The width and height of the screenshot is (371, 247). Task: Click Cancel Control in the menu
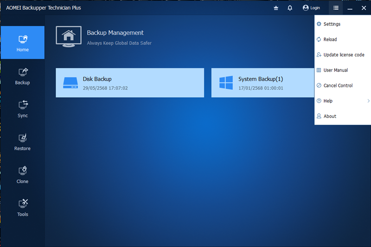tap(343, 86)
